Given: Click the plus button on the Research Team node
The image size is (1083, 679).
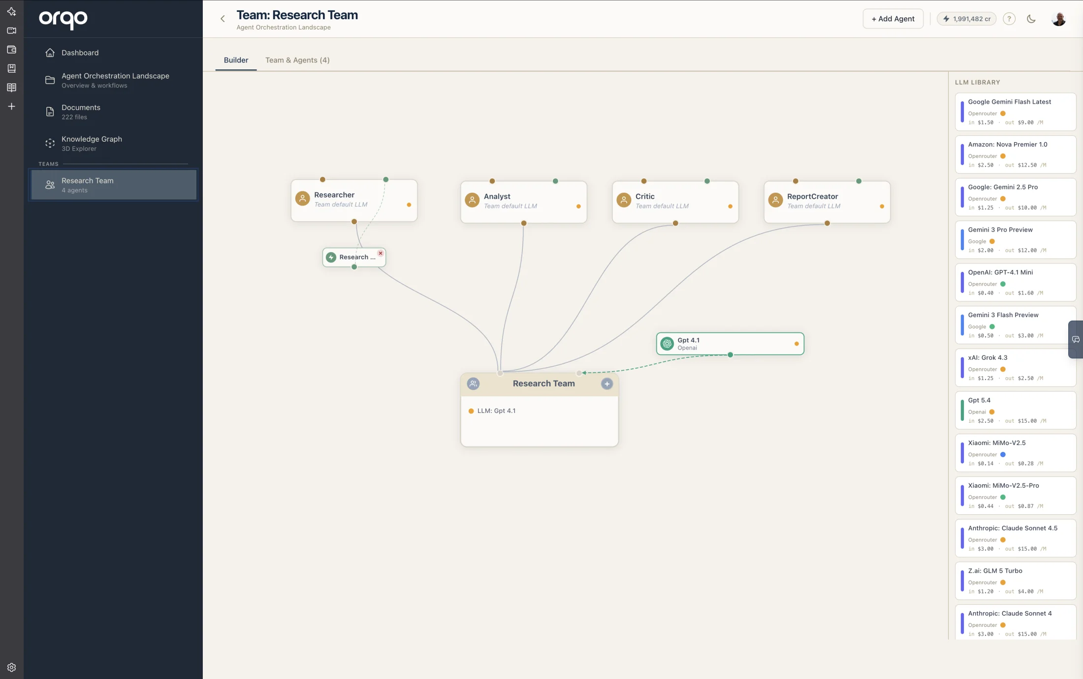Looking at the screenshot, I should (607, 384).
